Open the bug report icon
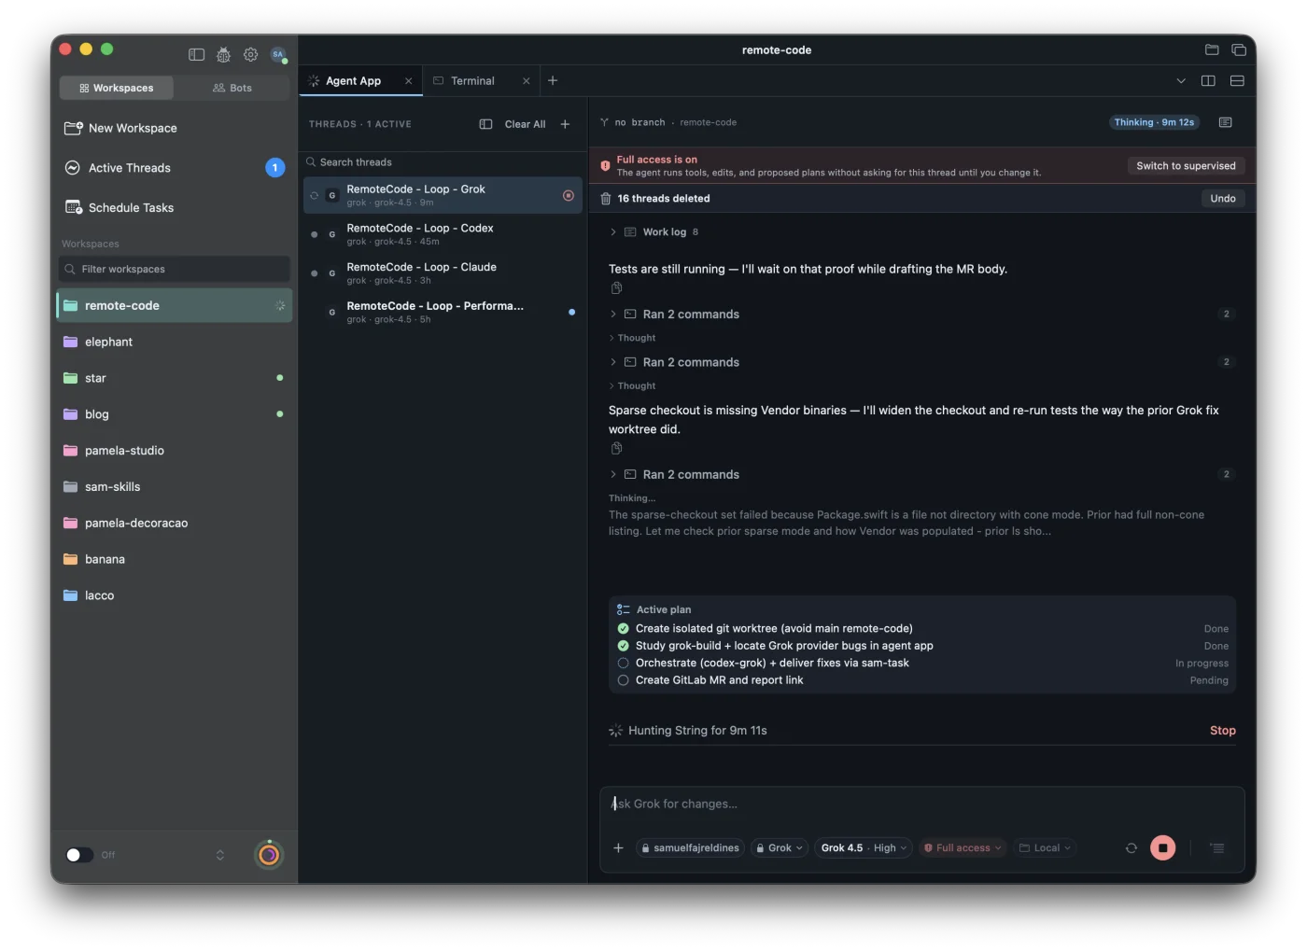The height and width of the screenshot is (951, 1307). 223,55
